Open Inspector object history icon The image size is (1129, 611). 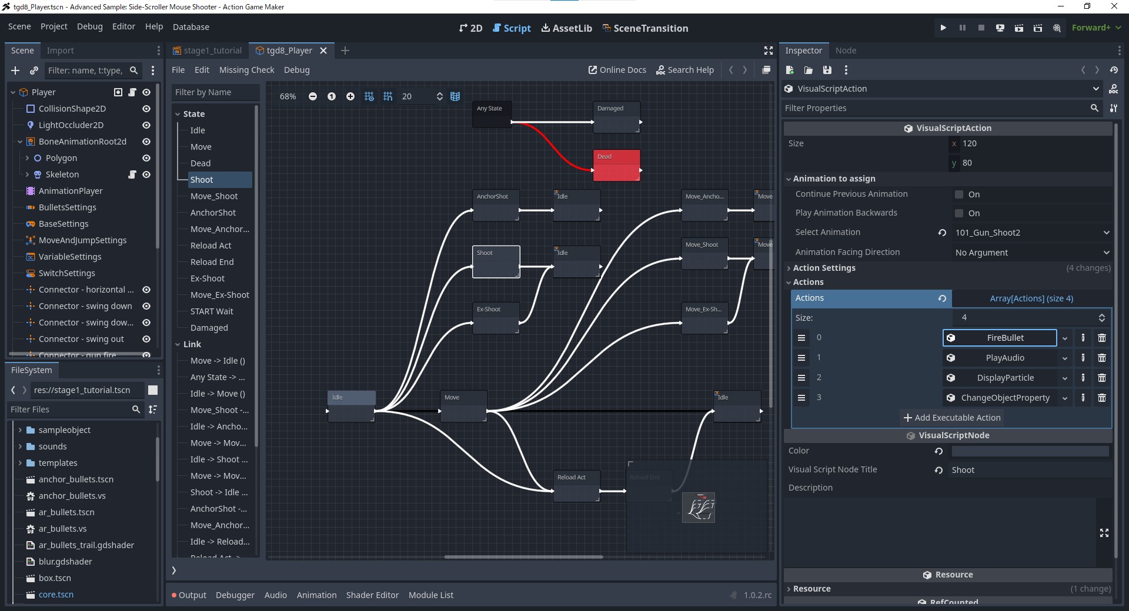click(x=1114, y=70)
